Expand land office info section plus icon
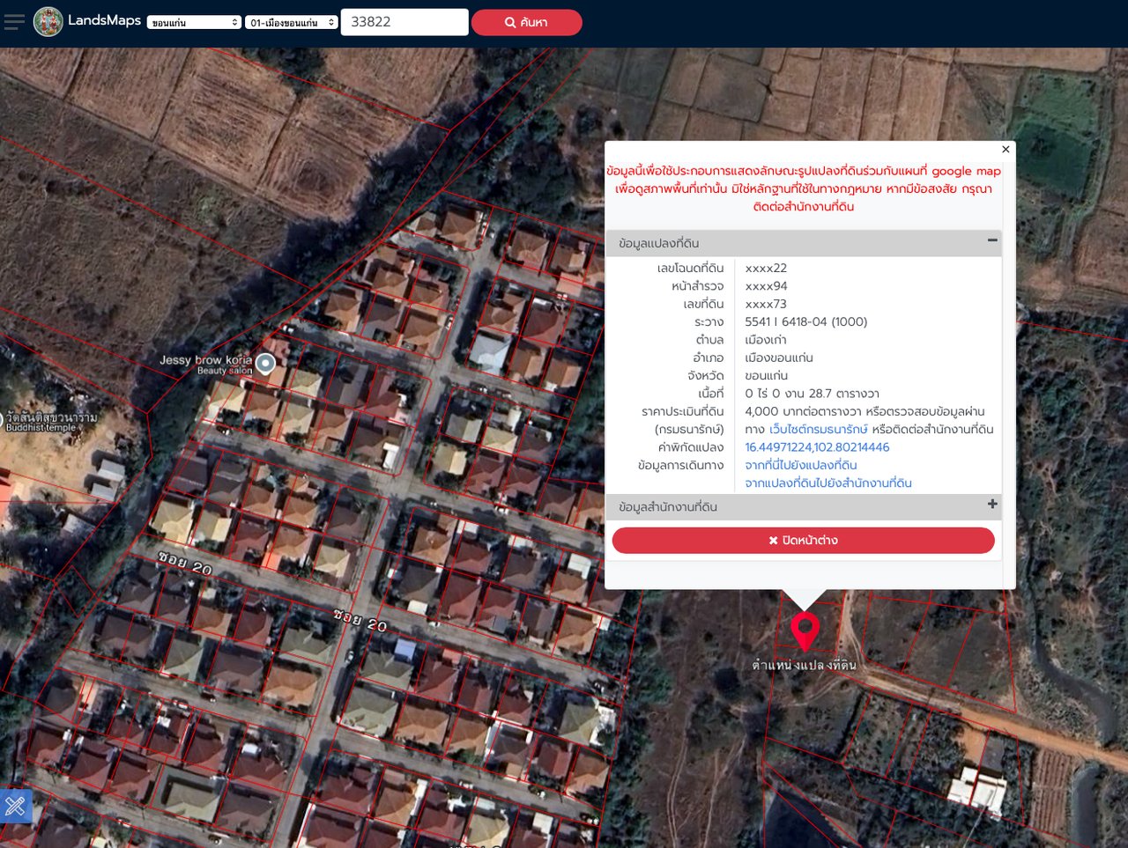Image resolution: width=1128 pixels, height=848 pixels. [992, 505]
